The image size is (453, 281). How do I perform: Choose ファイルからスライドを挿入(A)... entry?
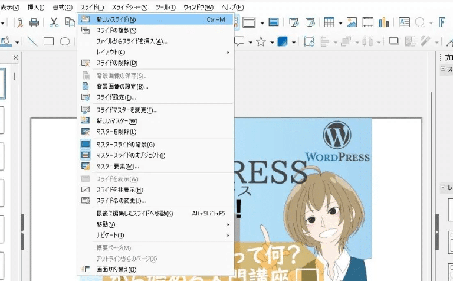click(x=156, y=41)
